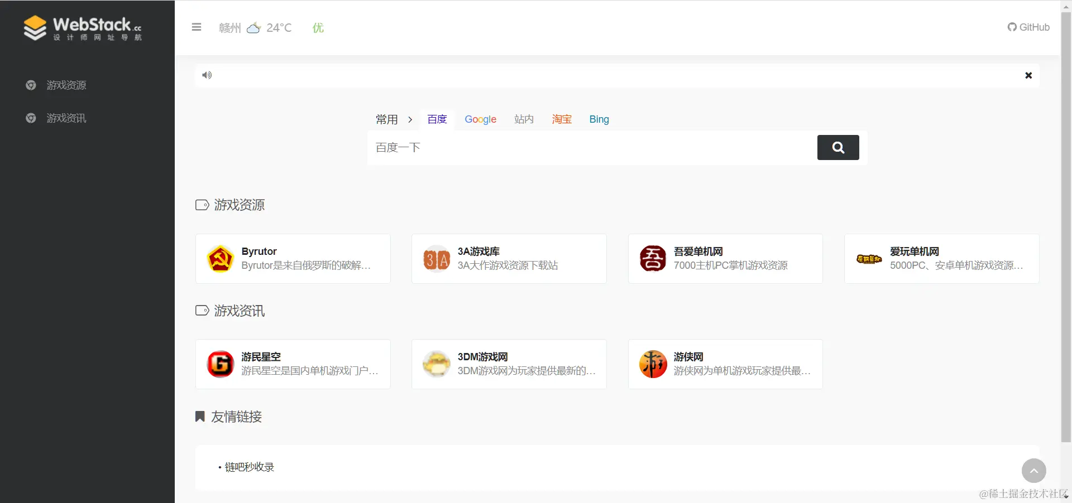Open the 链吧秒收录 friend link
1072x503 pixels.
[x=249, y=467]
